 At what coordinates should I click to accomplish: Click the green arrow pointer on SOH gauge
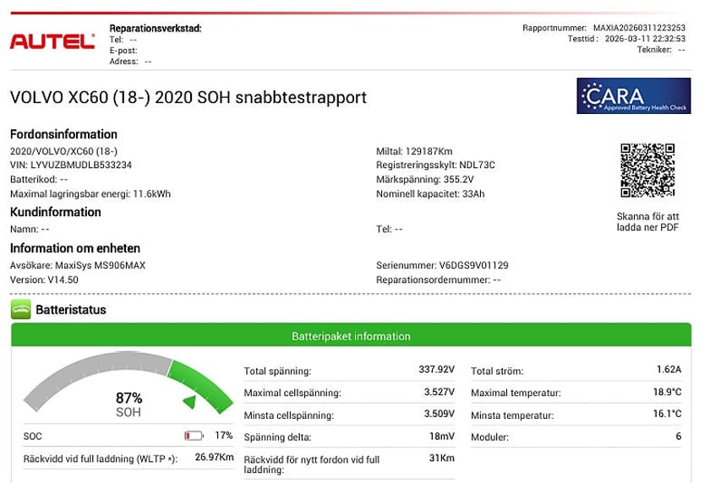point(189,402)
